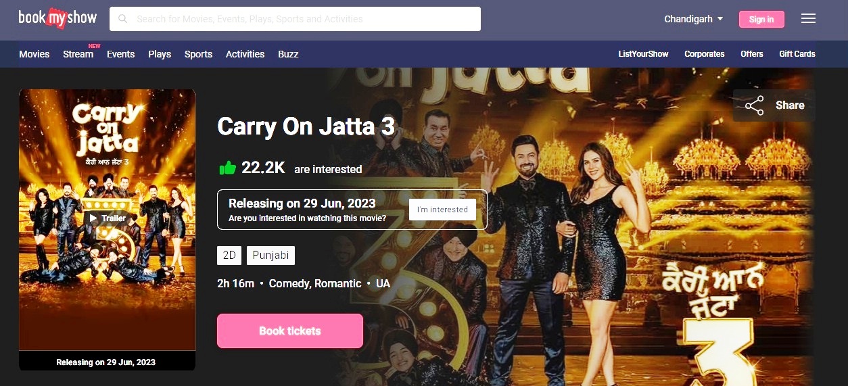
Task: Switch to the Sports section
Action: (198, 54)
